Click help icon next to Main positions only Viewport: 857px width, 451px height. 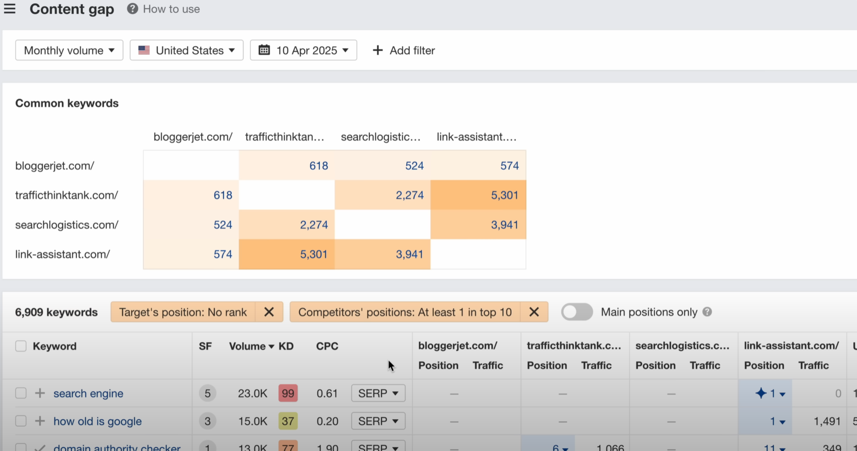pos(707,312)
